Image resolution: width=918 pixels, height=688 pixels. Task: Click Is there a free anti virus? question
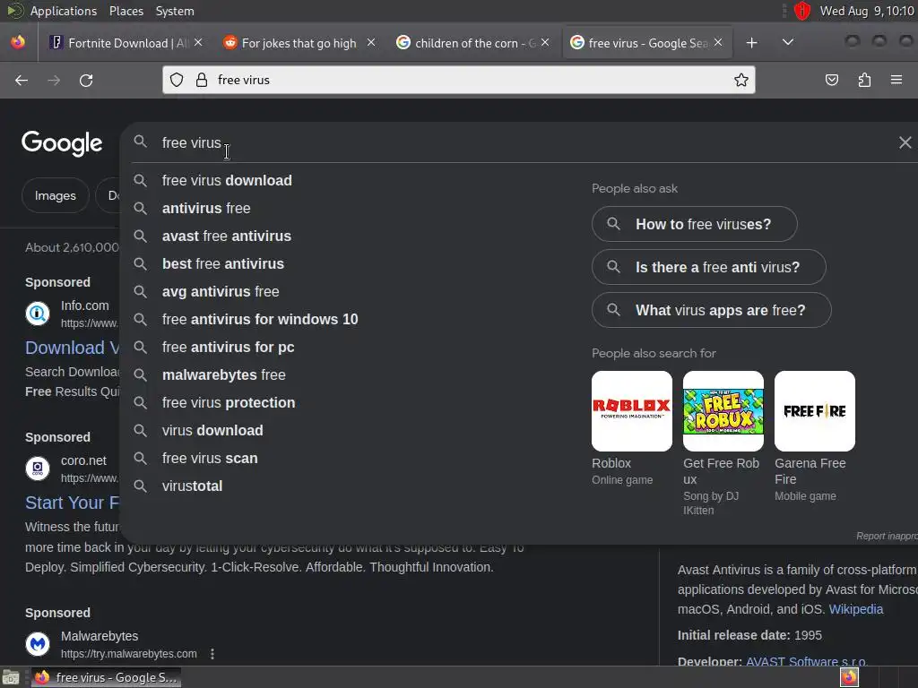click(x=709, y=267)
